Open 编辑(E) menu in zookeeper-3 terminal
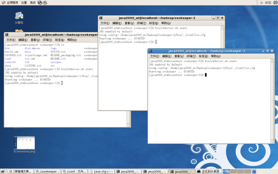 (167, 56)
